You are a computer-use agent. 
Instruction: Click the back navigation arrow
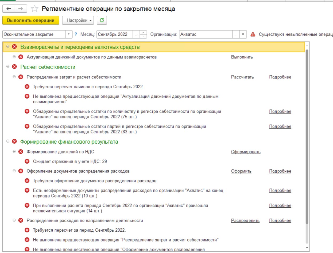[x=9, y=9]
